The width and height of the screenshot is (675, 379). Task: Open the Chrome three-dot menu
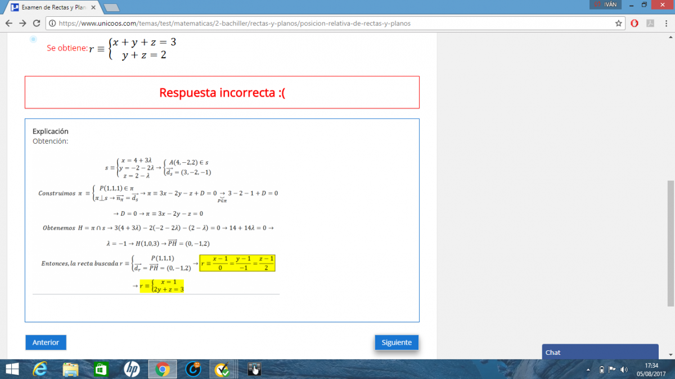665,24
